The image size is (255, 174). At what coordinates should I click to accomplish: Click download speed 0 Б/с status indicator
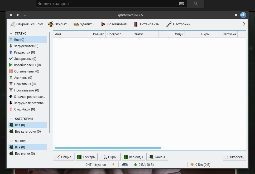pos(144,165)
